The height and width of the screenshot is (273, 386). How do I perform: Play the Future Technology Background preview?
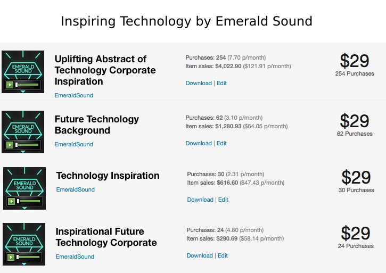10,145
